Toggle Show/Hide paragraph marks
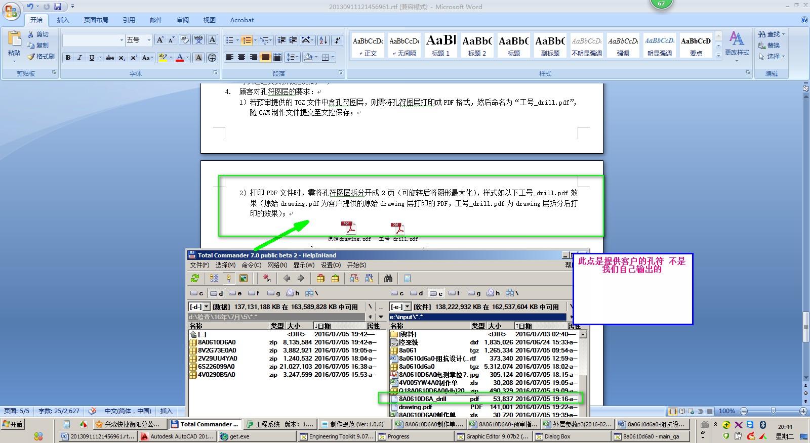The height and width of the screenshot is (443, 810). click(x=338, y=40)
